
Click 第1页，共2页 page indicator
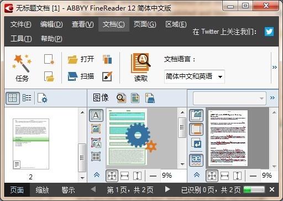click(130, 190)
